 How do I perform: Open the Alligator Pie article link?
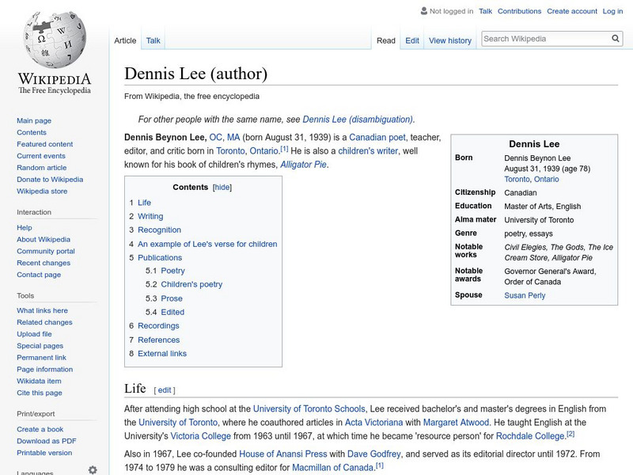point(304,165)
